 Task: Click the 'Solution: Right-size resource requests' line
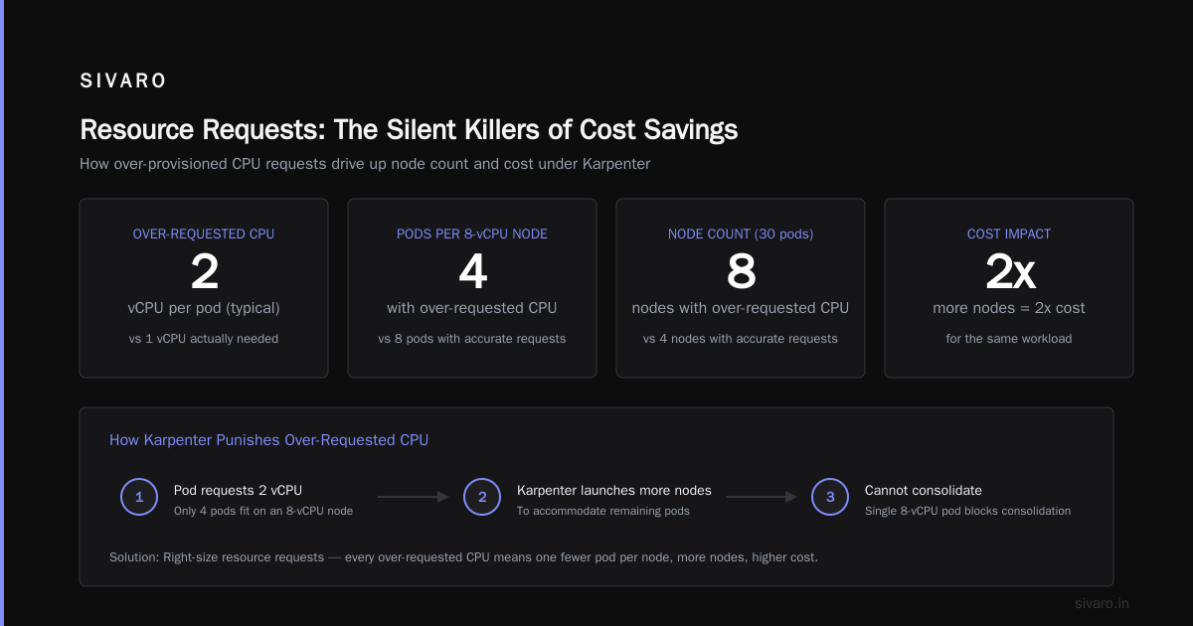[463, 557]
